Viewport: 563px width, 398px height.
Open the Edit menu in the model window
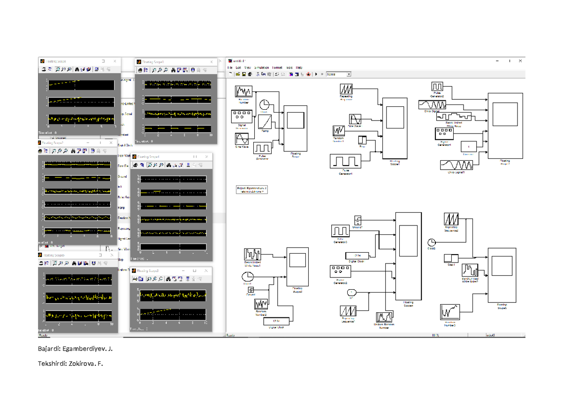click(x=238, y=68)
